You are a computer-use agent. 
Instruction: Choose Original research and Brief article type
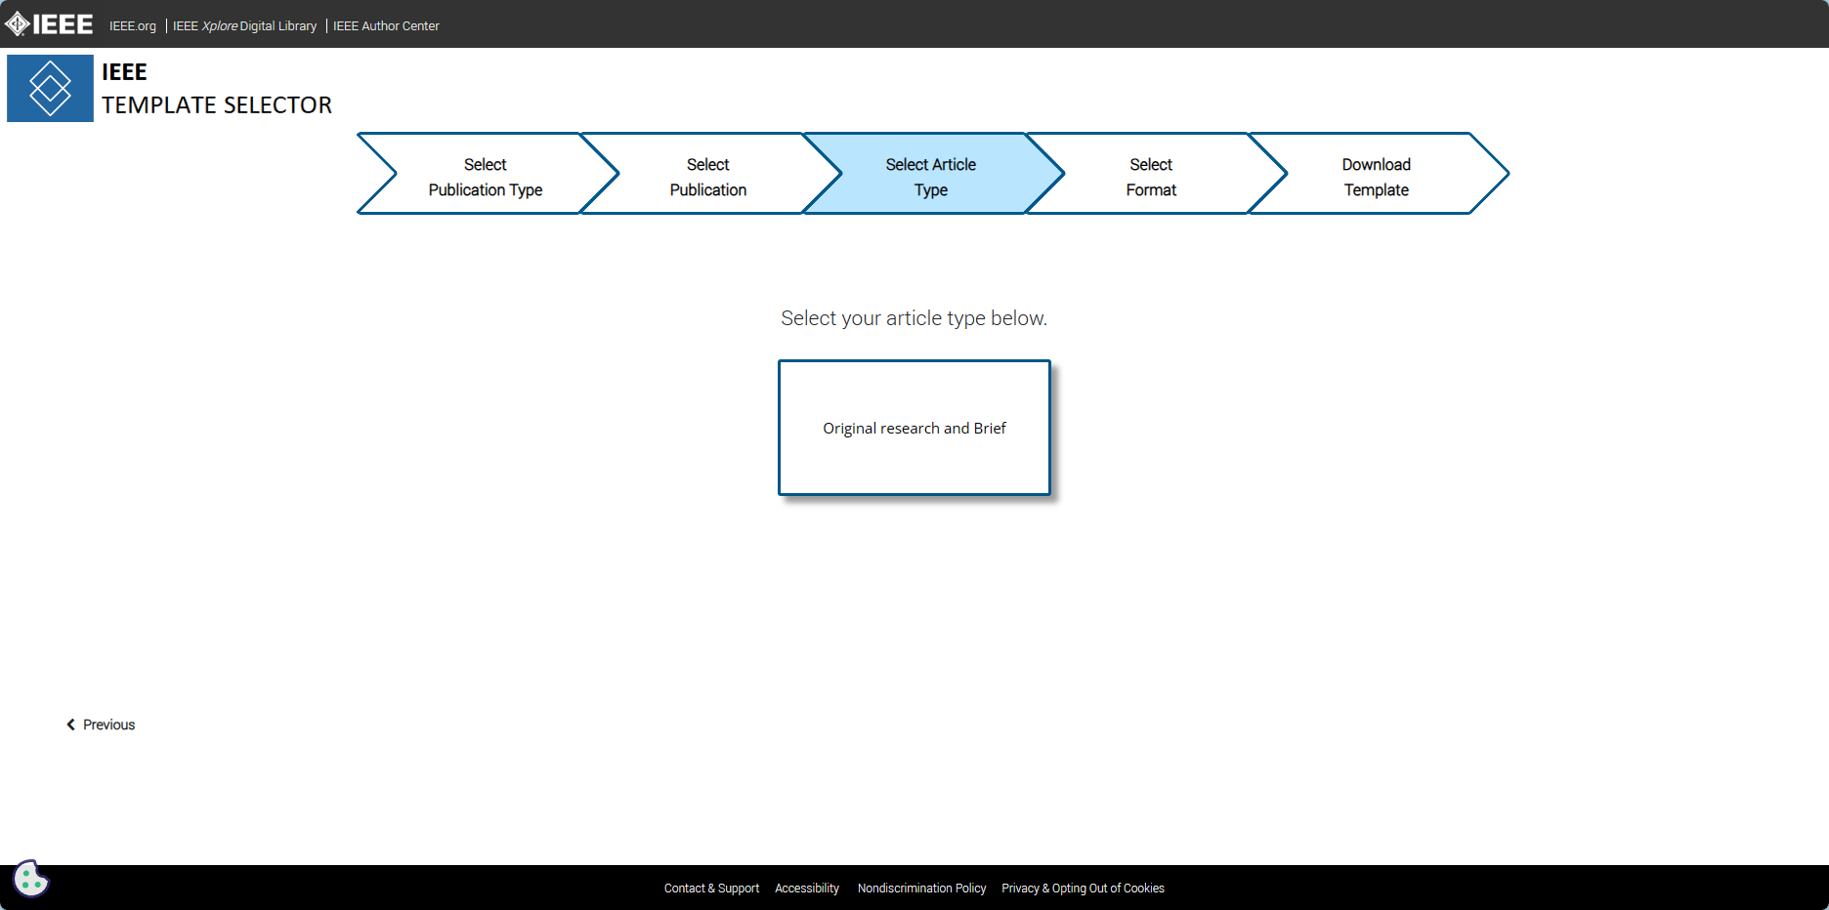pyautogui.click(x=914, y=428)
